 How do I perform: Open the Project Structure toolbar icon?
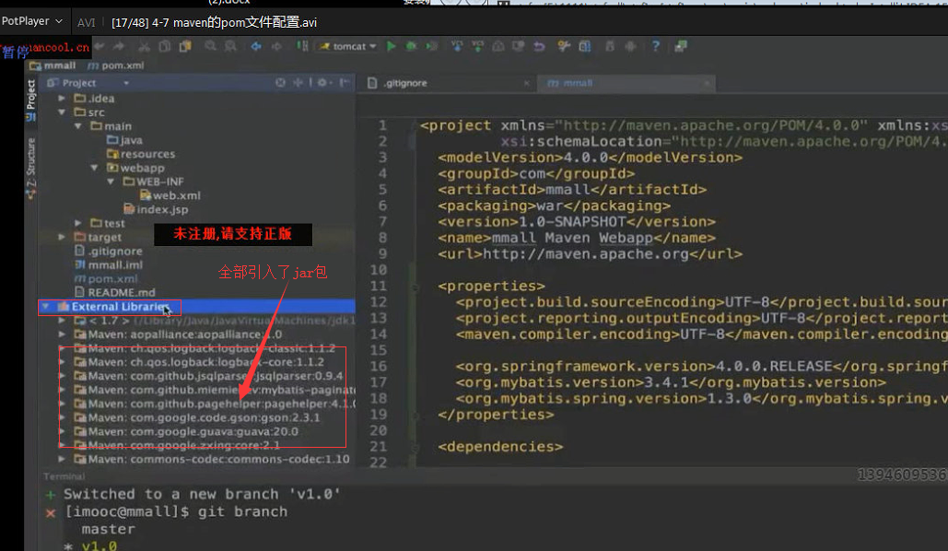(x=585, y=46)
